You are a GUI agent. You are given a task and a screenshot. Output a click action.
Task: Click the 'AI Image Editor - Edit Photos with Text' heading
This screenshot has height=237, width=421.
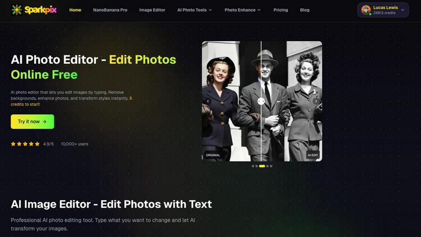[111, 204]
